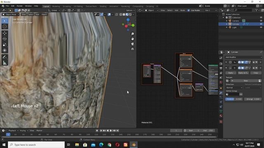Switch to Shading workspace tab
264x148 pixels.
point(103,7)
